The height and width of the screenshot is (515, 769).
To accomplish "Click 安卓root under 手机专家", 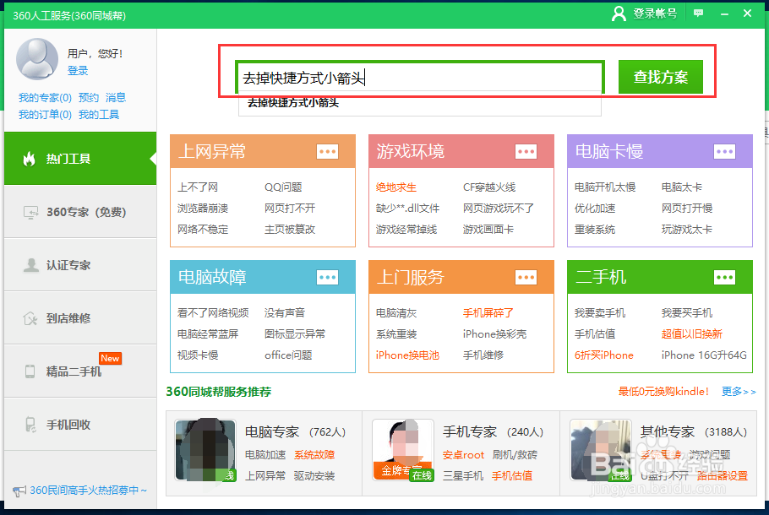I will click(x=463, y=455).
